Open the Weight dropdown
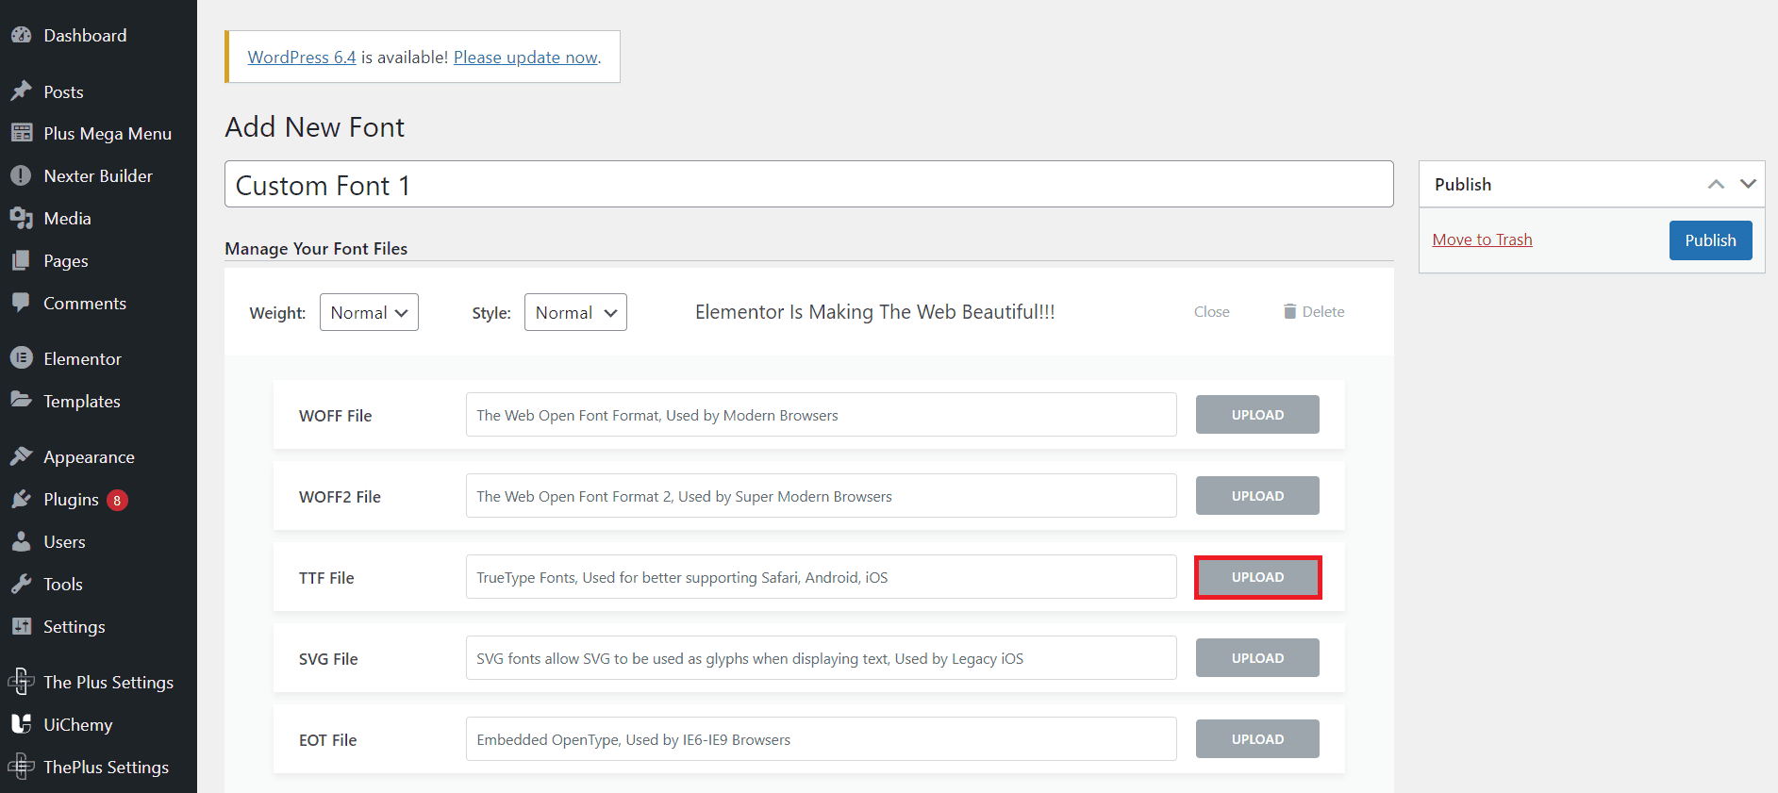 pos(369,312)
